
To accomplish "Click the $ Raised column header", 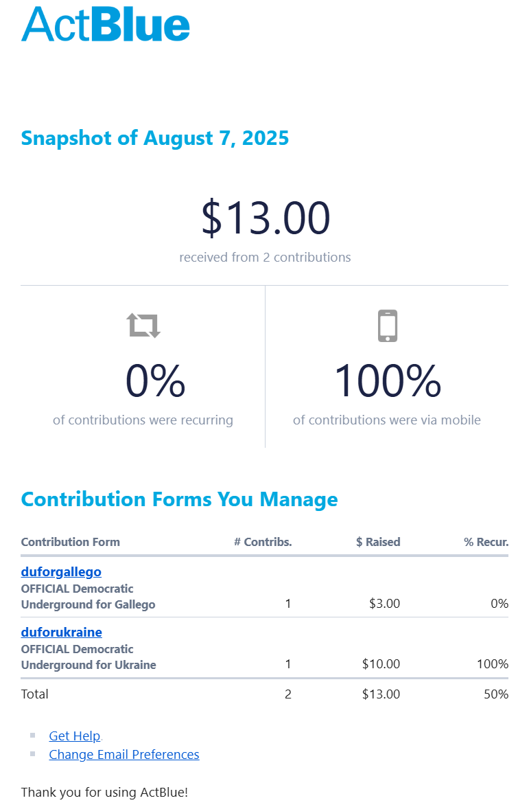I will [378, 542].
